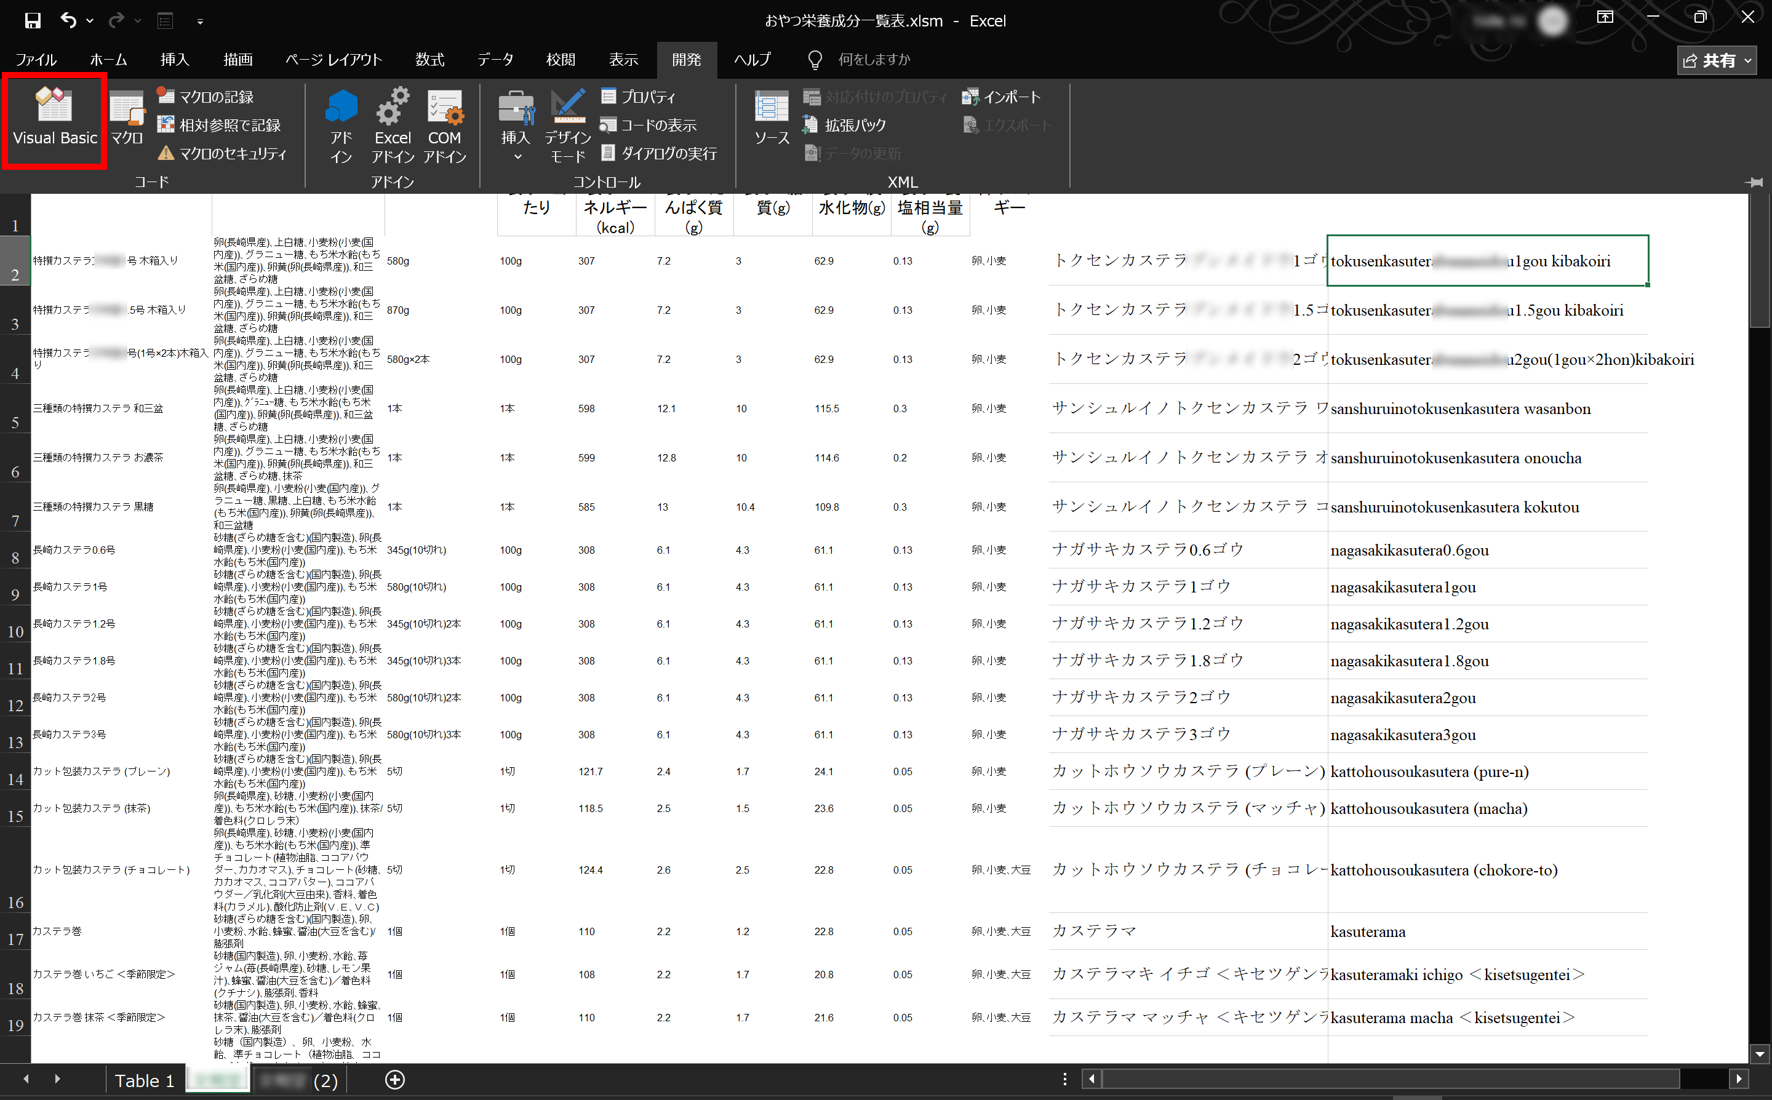
Task: Add a new sheet with plus button
Action: (x=395, y=1080)
